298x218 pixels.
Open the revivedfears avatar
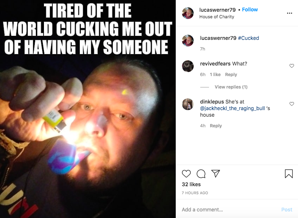coord(188,66)
